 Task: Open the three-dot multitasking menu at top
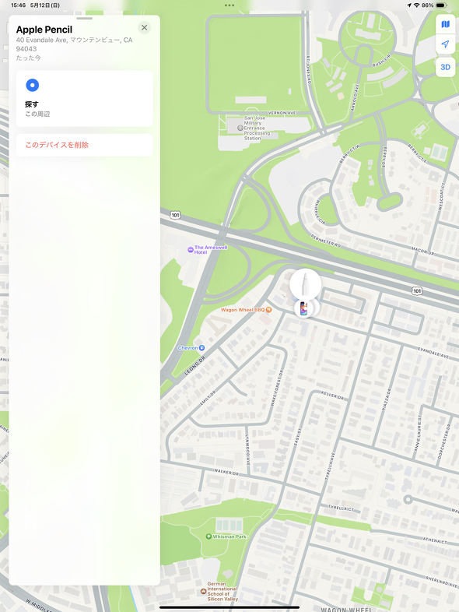229,5
